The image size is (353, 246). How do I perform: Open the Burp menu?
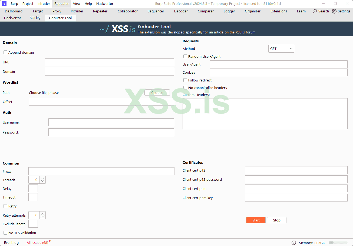(x=14, y=4)
